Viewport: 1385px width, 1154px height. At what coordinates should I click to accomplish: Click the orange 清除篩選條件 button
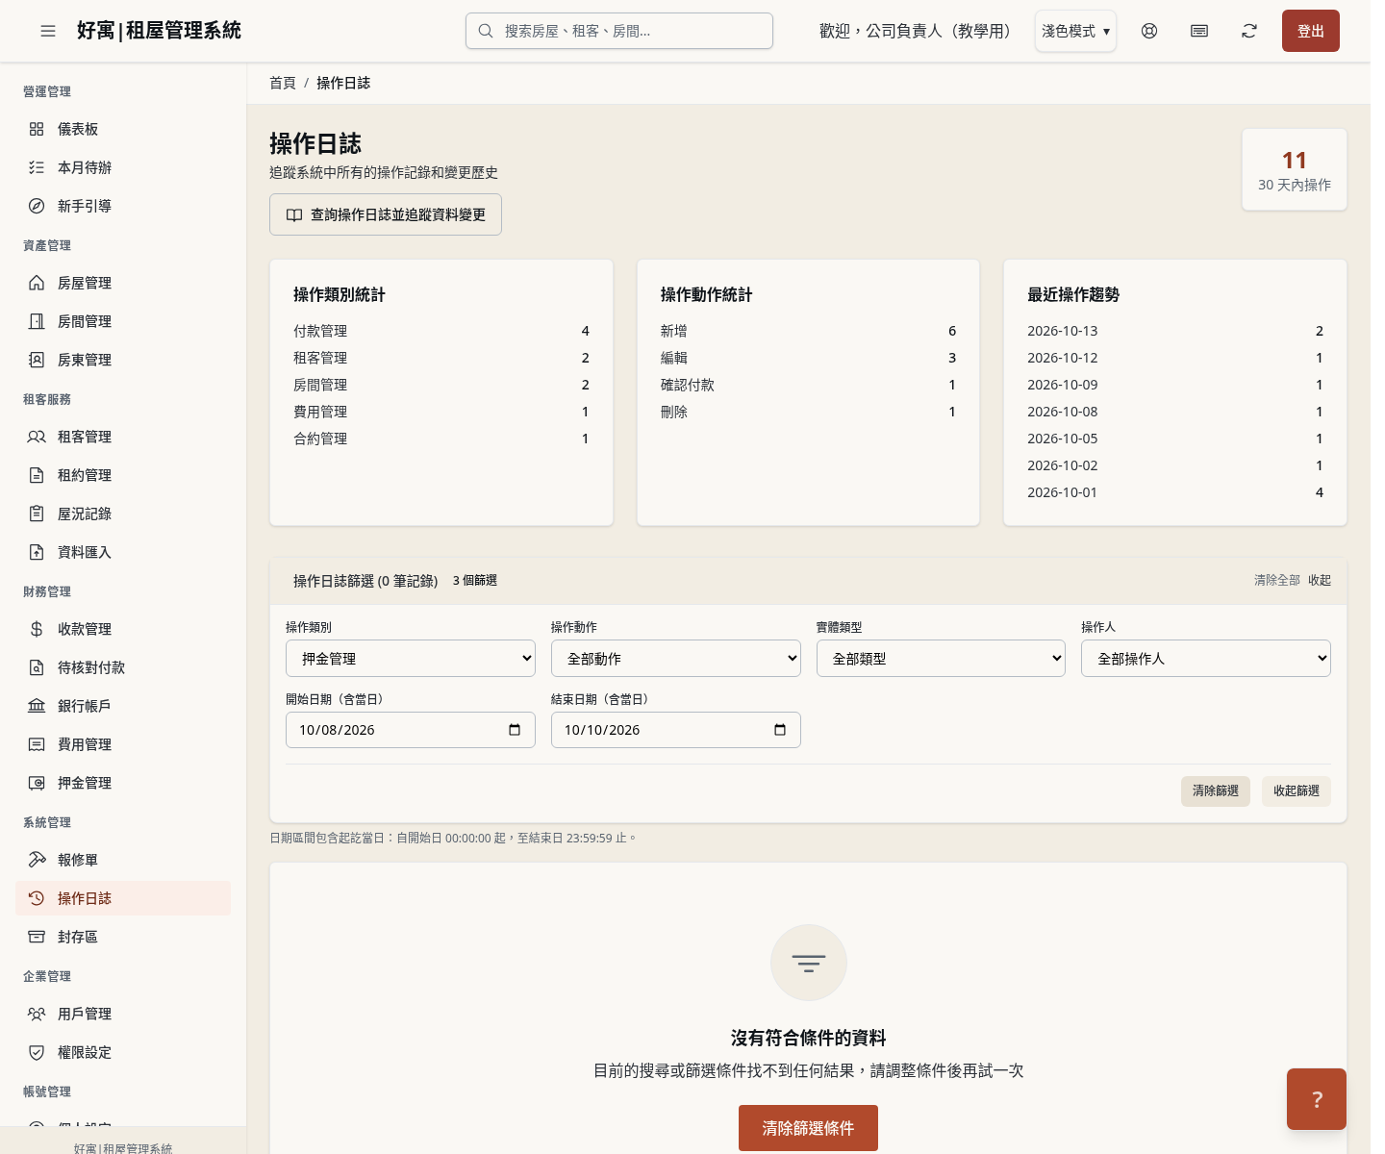pyautogui.click(x=808, y=1128)
